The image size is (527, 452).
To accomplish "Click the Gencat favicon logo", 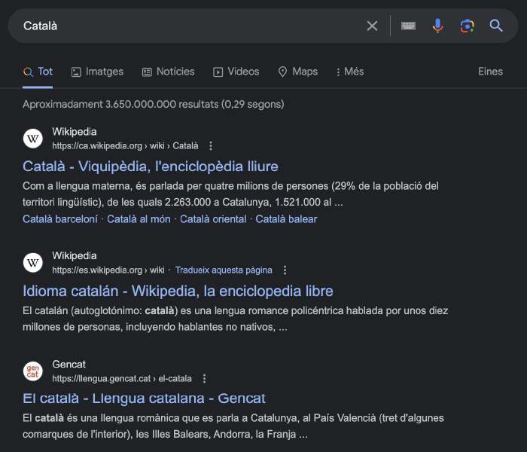I will coord(33,371).
